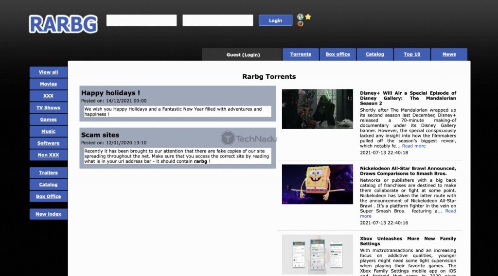Click the timestamp 2021-07-13 22:40:18
Screen dimensions: 498x276
pyautogui.click(x=384, y=153)
